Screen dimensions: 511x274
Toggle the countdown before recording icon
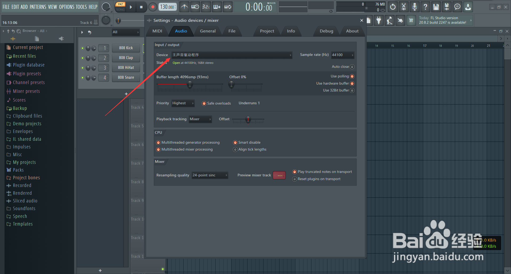(206, 7)
